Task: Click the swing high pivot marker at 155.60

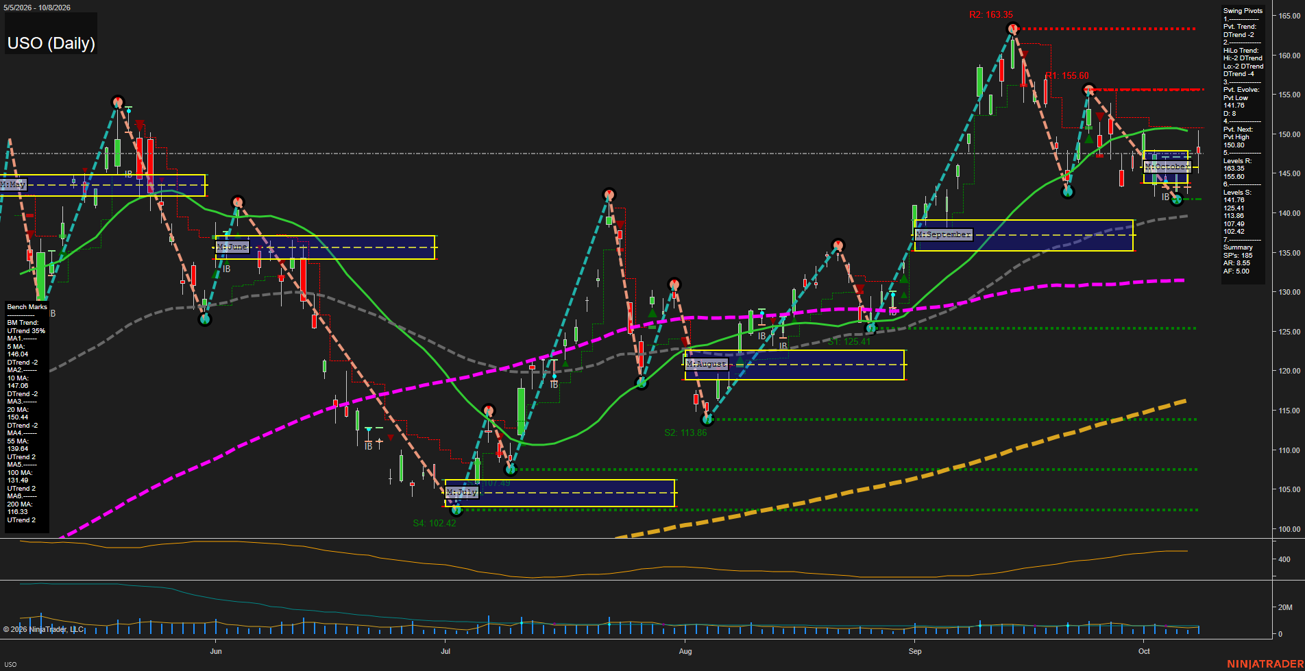Action: (1088, 90)
